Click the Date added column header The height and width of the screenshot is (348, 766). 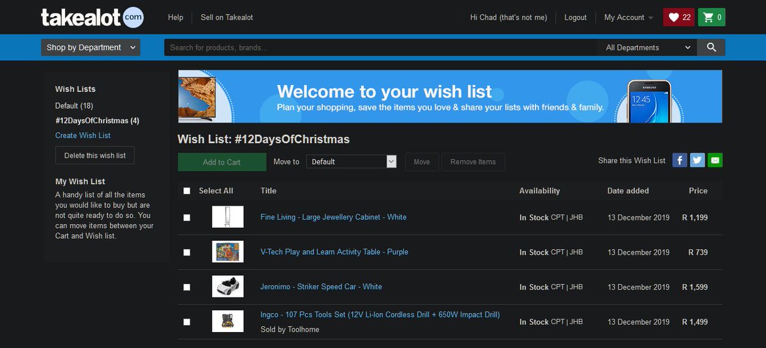(627, 190)
